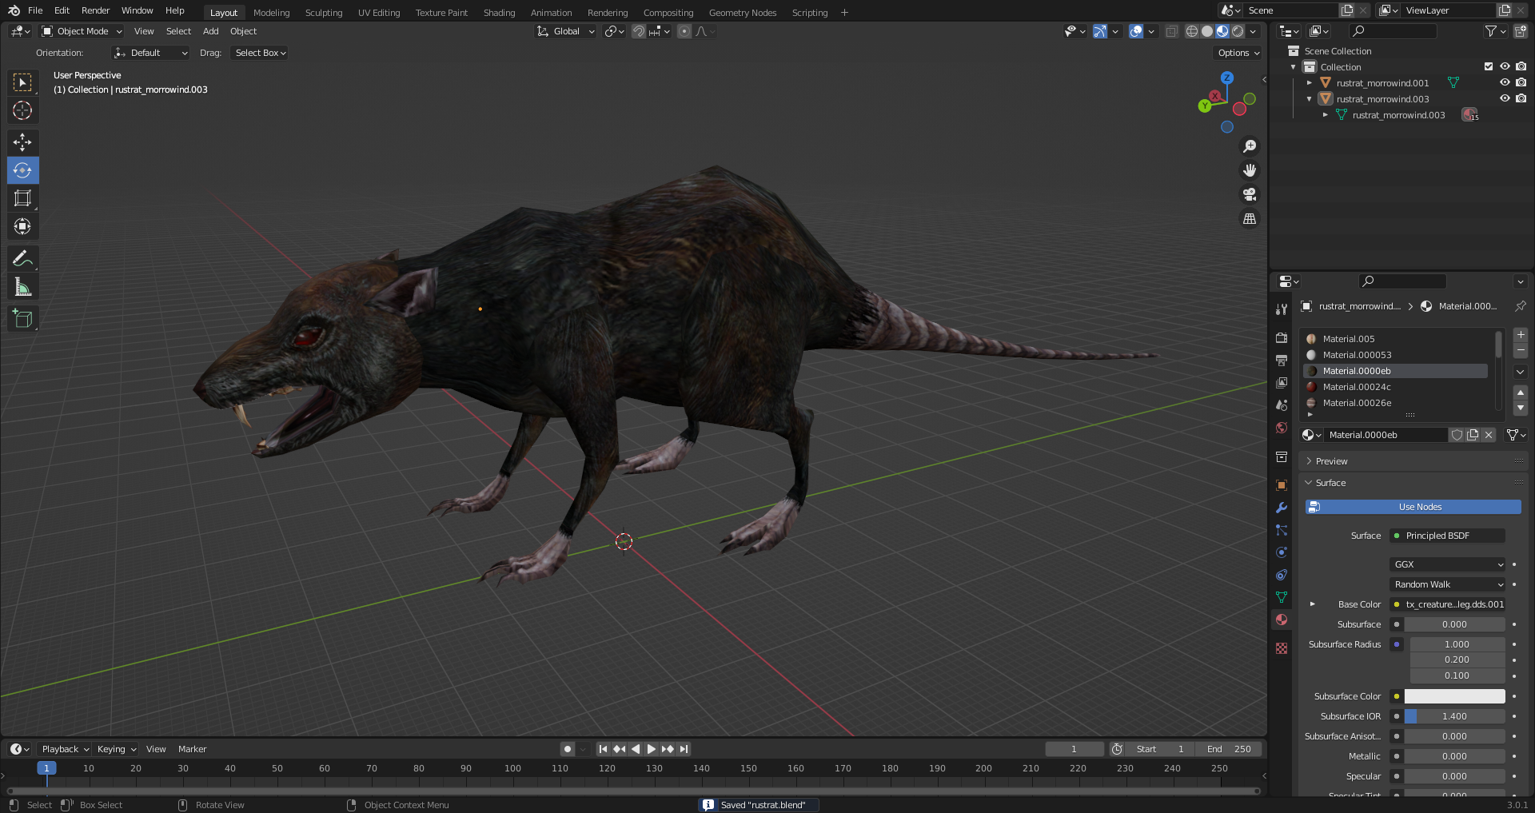Select Material.00024c in material list

1356,387
